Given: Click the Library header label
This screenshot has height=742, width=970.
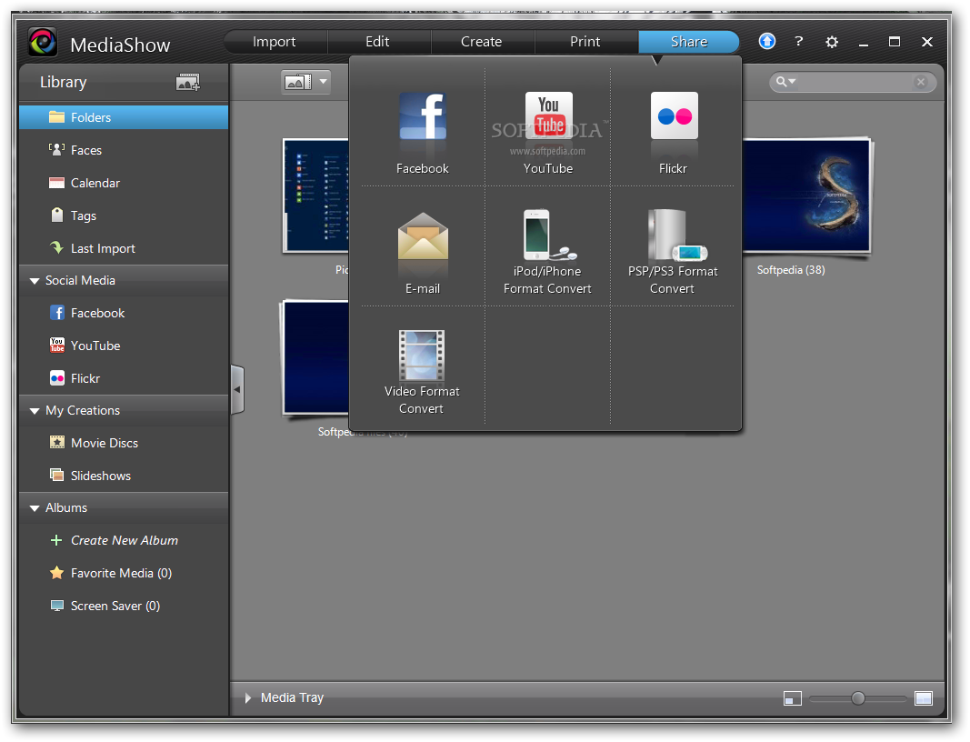Looking at the screenshot, I should 63,83.
